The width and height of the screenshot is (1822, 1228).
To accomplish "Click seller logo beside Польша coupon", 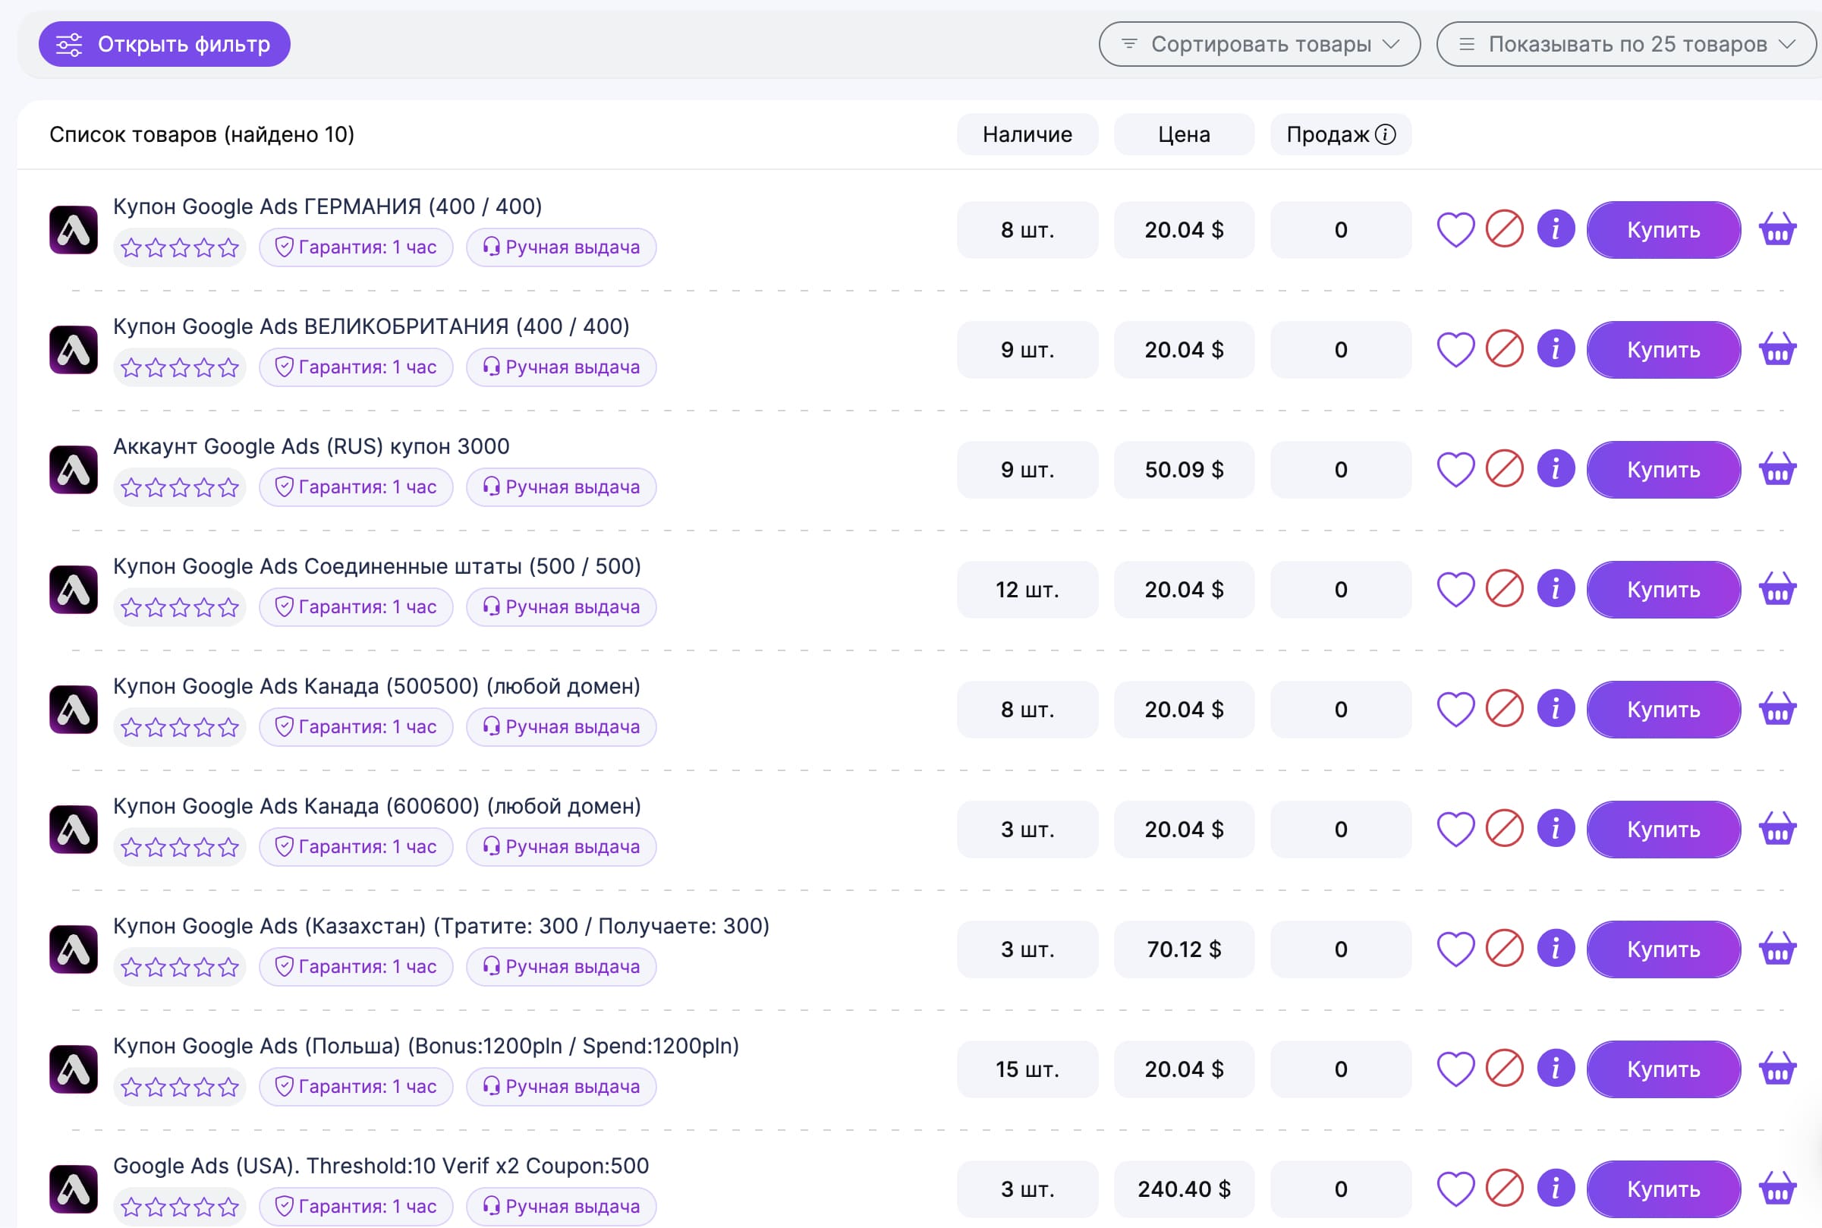I will (x=74, y=1069).
